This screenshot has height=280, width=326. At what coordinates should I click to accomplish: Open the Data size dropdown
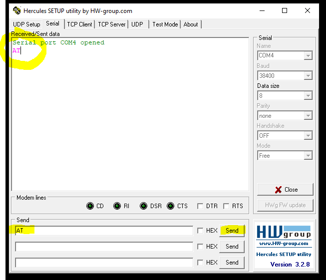point(308,96)
